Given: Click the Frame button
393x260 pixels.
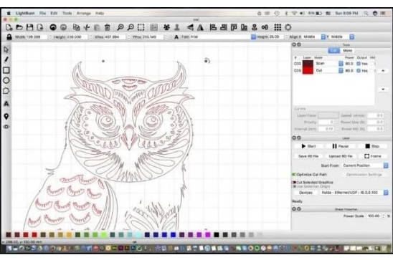Looking at the screenshot, I should 373,156.
